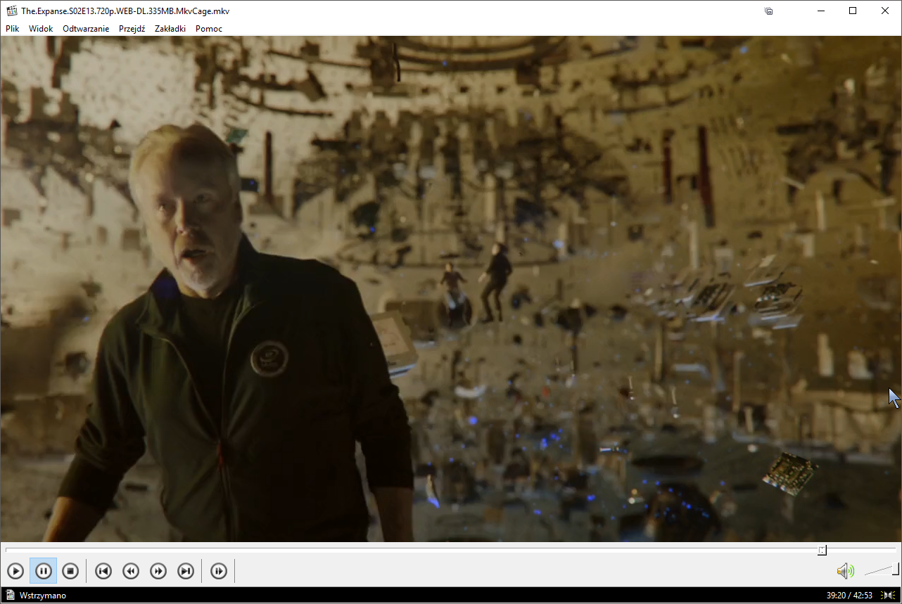
Task: Click the app icon in the title bar
Action: coord(11,11)
